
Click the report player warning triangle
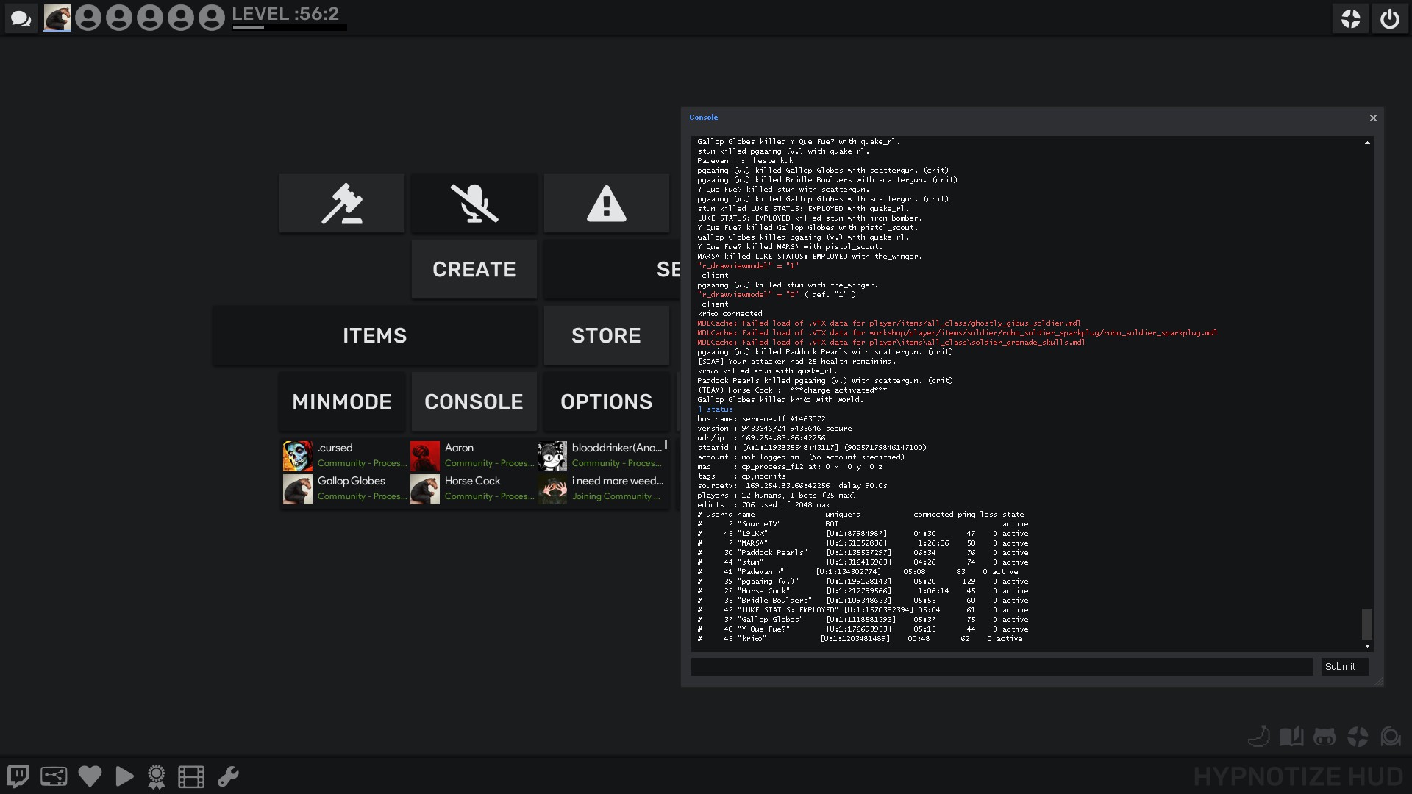tap(607, 204)
